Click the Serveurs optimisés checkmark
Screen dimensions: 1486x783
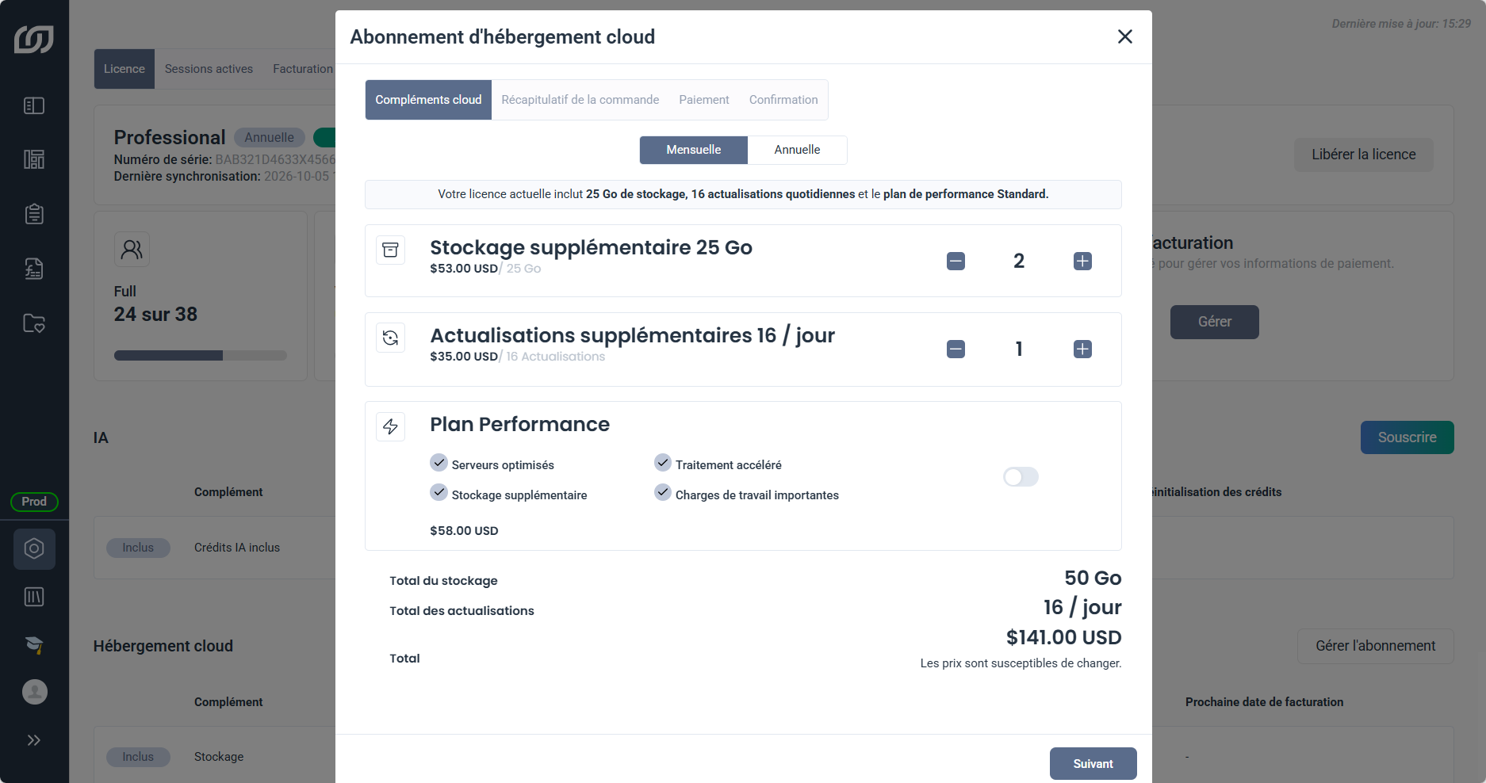(x=439, y=463)
